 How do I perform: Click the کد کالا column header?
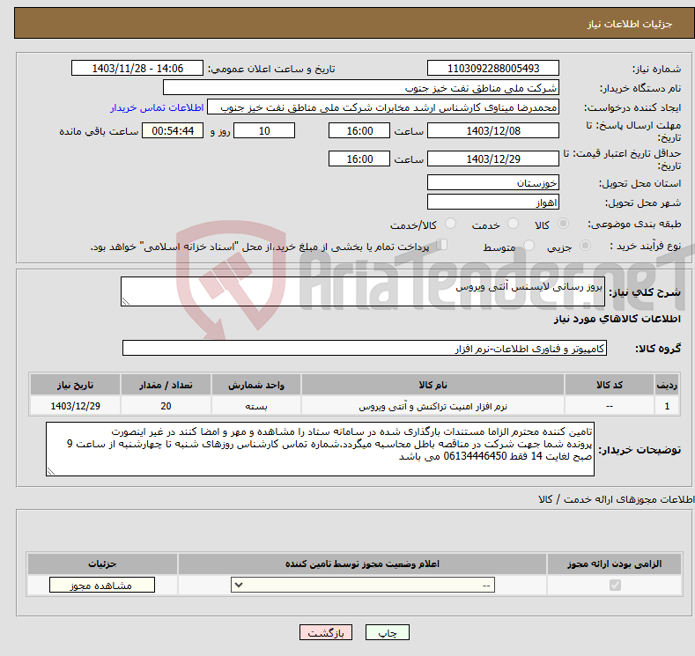(609, 385)
